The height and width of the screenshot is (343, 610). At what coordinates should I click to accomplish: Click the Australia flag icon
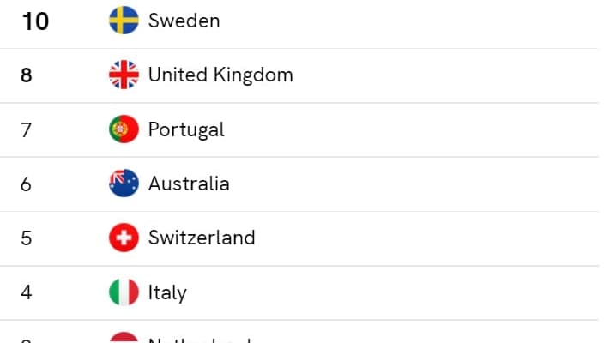(x=124, y=184)
